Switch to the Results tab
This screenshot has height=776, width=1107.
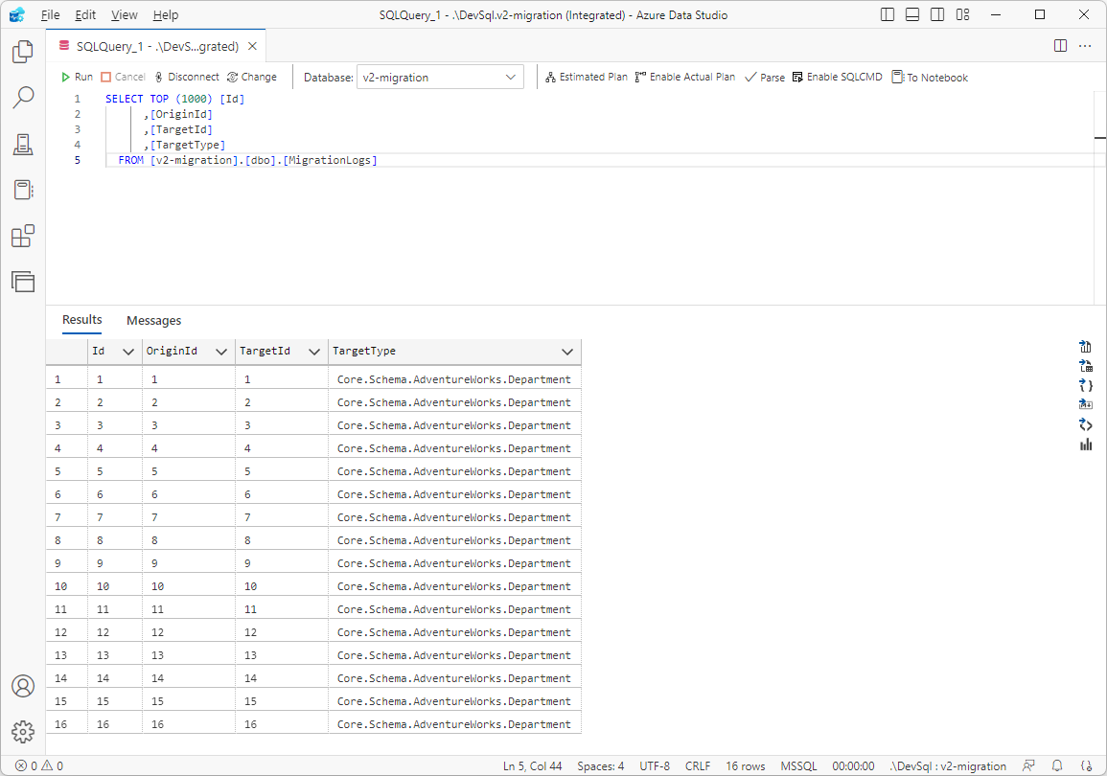(x=81, y=320)
